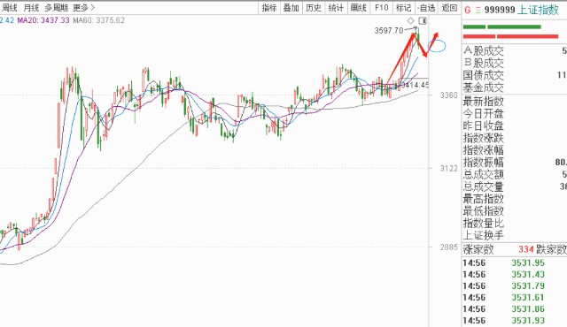
Task: Select the 最高指数 row
Action: (515, 199)
